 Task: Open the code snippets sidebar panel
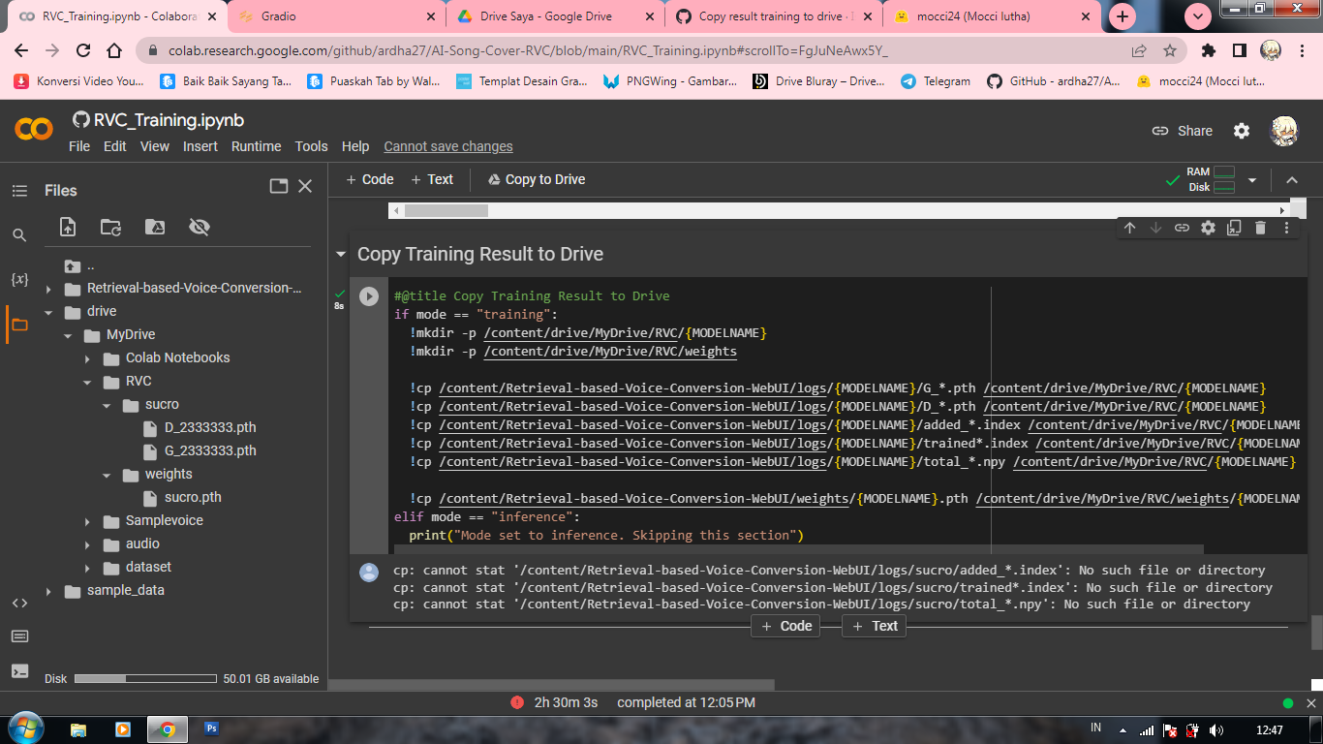point(19,603)
